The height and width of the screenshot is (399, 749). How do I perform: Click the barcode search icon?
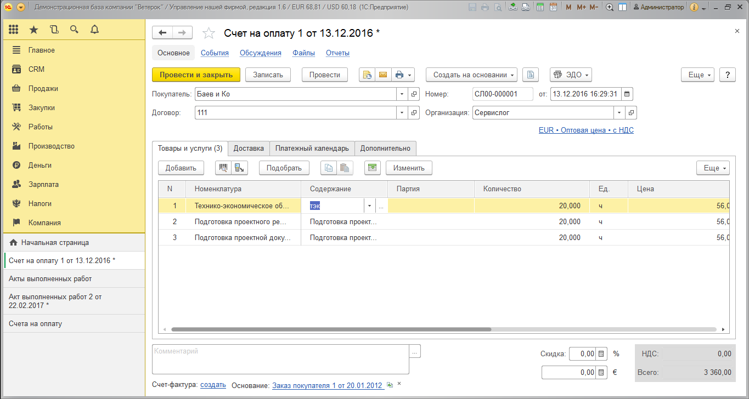pyautogui.click(x=223, y=168)
